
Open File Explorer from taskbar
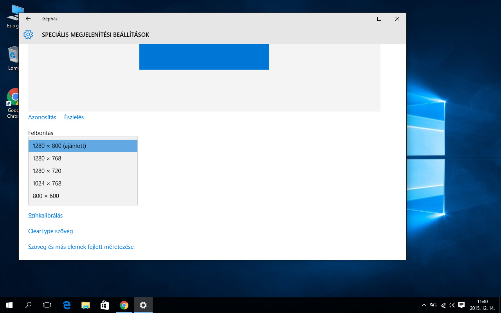click(x=86, y=305)
